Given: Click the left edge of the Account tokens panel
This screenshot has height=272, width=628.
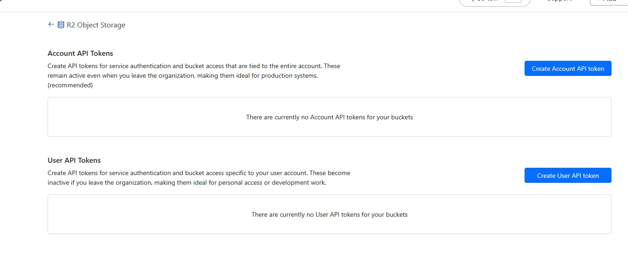Looking at the screenshot, I should 49,117.
